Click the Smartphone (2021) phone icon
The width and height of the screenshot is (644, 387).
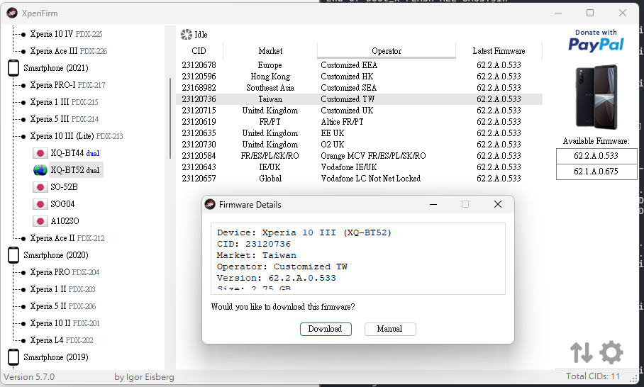[x=13, y=68]
